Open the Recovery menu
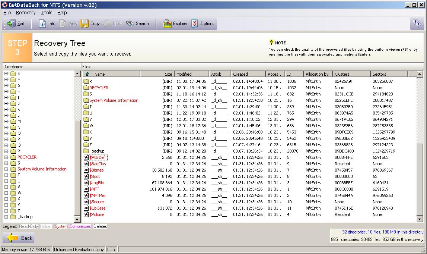 point(26,13)
